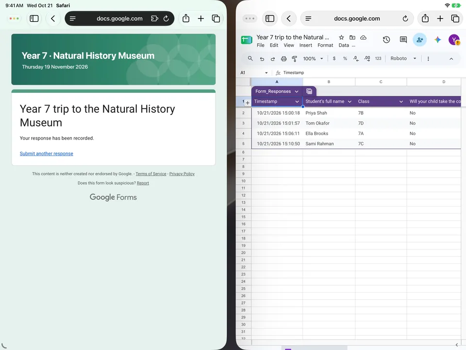Open Google Sheets home icon
466x350 pixels.
point(247,40)
